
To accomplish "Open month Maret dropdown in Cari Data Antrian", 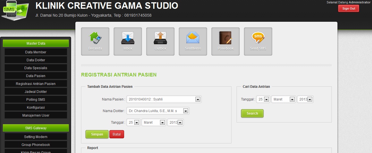I will 284,99.
